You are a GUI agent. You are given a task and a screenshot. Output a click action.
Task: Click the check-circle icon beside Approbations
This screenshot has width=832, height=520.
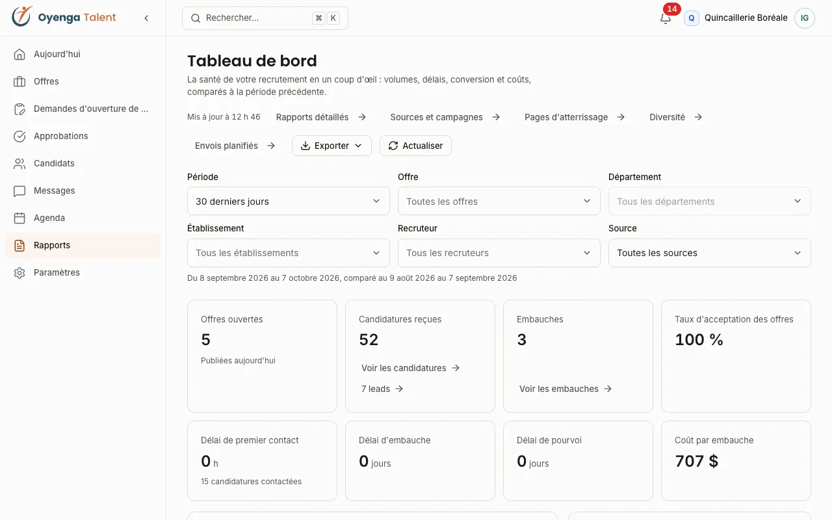(x=19, y=136)
